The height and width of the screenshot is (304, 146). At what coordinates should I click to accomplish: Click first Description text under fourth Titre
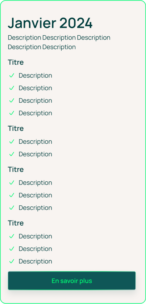click(x=36, y=236)
